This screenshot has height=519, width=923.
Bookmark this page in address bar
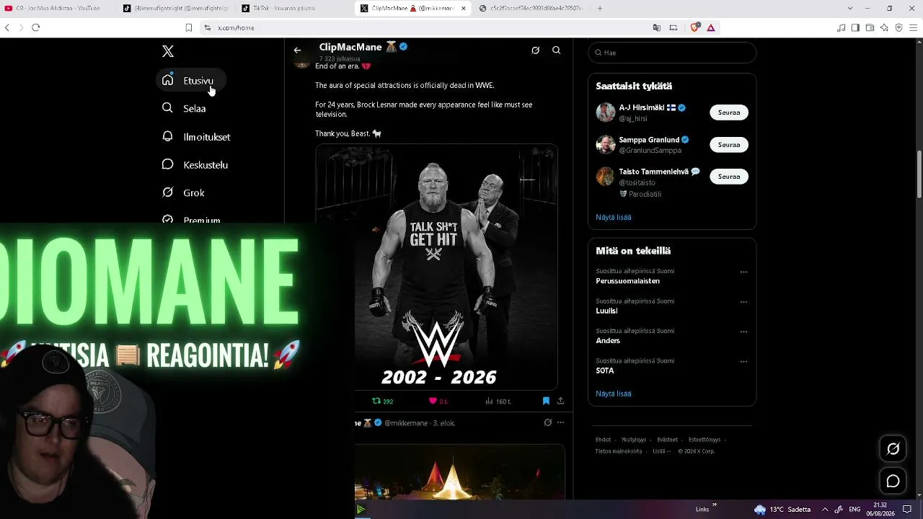point(188,27)
